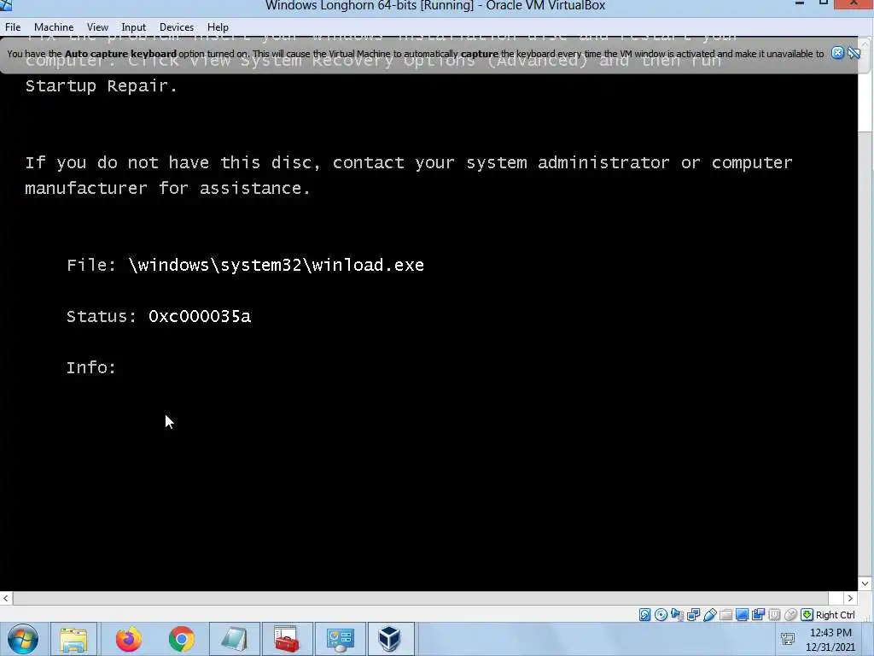
Task: Click the USB devices status icon
Action: pos(709,615)
